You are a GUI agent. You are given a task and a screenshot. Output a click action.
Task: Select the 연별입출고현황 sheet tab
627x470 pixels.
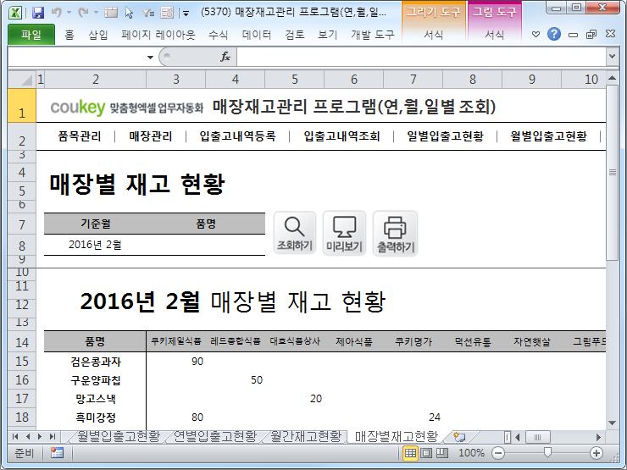point(214,436)
